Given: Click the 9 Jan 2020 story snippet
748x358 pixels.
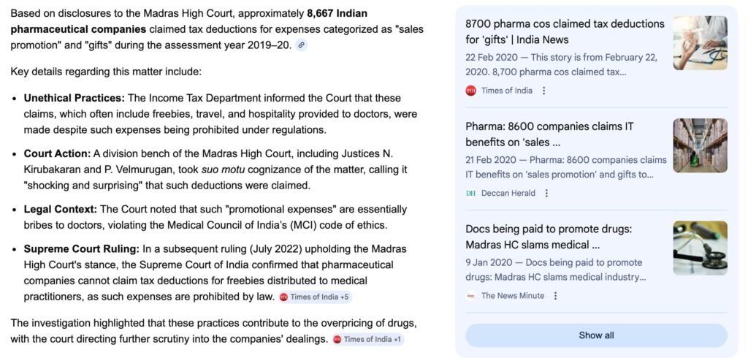Looking at the screenshot, I should (555, 270).
